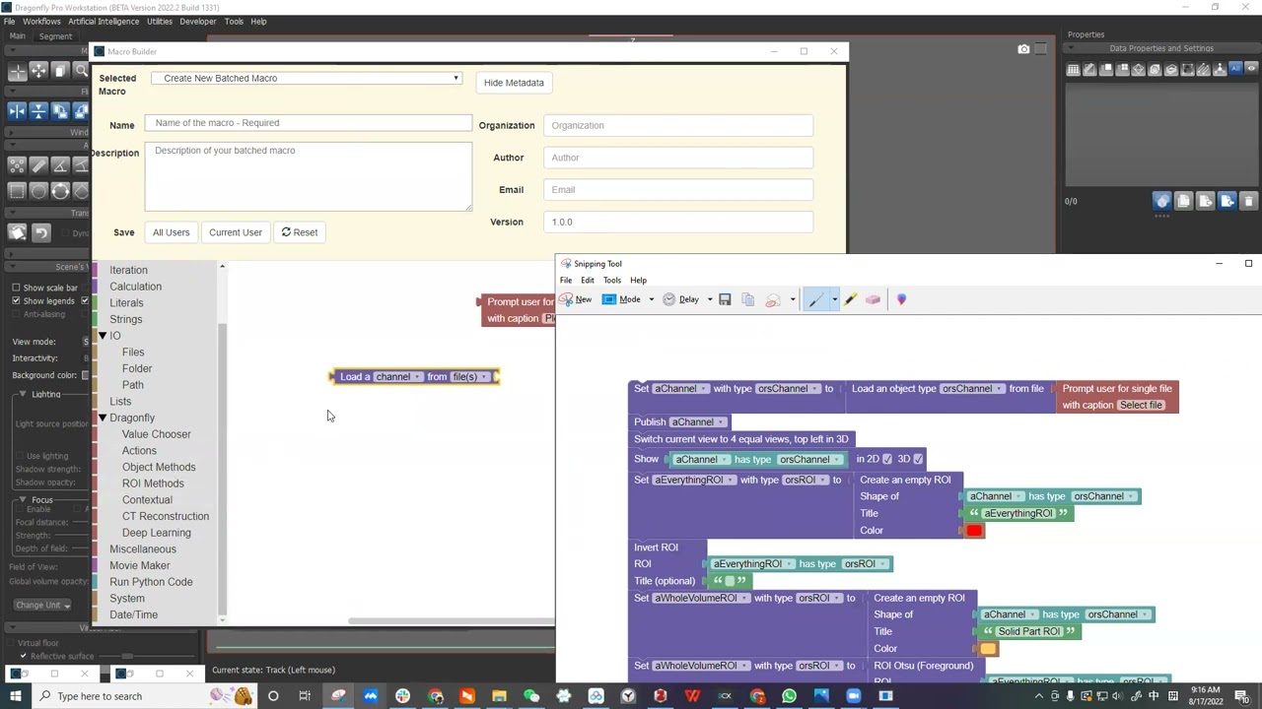Filter the data list with the table grid icon
Viewport: 1262px width, 709px height.
[1073, 69]
